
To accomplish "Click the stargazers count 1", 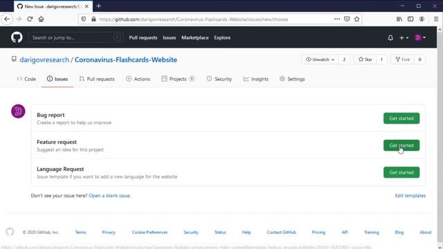I will 381,59.
